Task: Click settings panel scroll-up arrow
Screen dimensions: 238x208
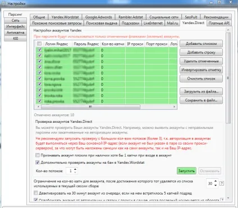Action: tap(228, 30)
